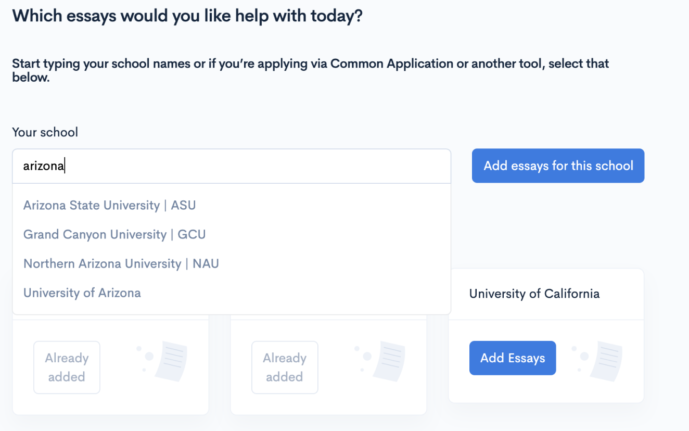
Task: Click the first Already added button
Action: point(67,367)
